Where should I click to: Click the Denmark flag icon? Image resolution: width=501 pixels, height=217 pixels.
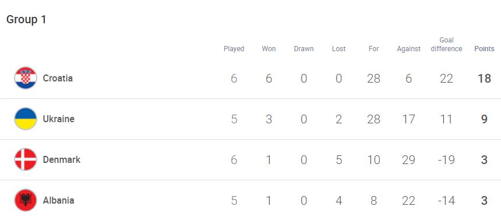pyautogui.click(x=26, y=159)
